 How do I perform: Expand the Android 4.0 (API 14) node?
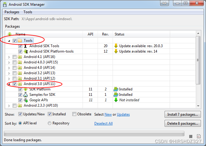9,68
